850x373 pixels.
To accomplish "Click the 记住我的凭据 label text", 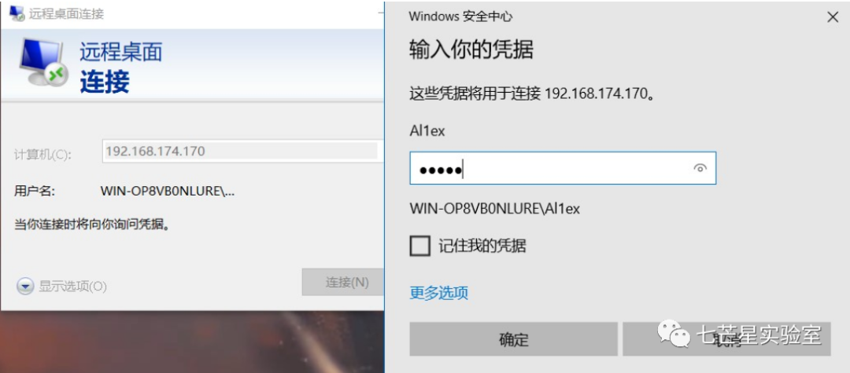I will click(482, 246).
